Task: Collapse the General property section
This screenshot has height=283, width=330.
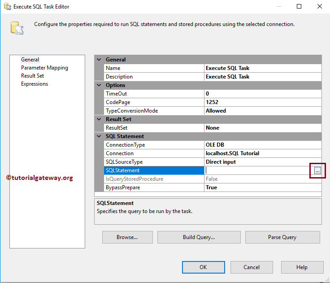Action: pos(99,60)
